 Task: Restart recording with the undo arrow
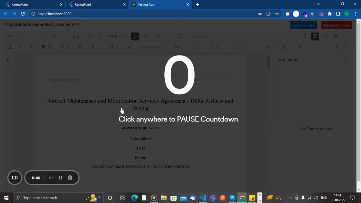coord(51,178)
